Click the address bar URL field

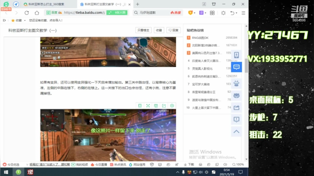click(84, 13)
